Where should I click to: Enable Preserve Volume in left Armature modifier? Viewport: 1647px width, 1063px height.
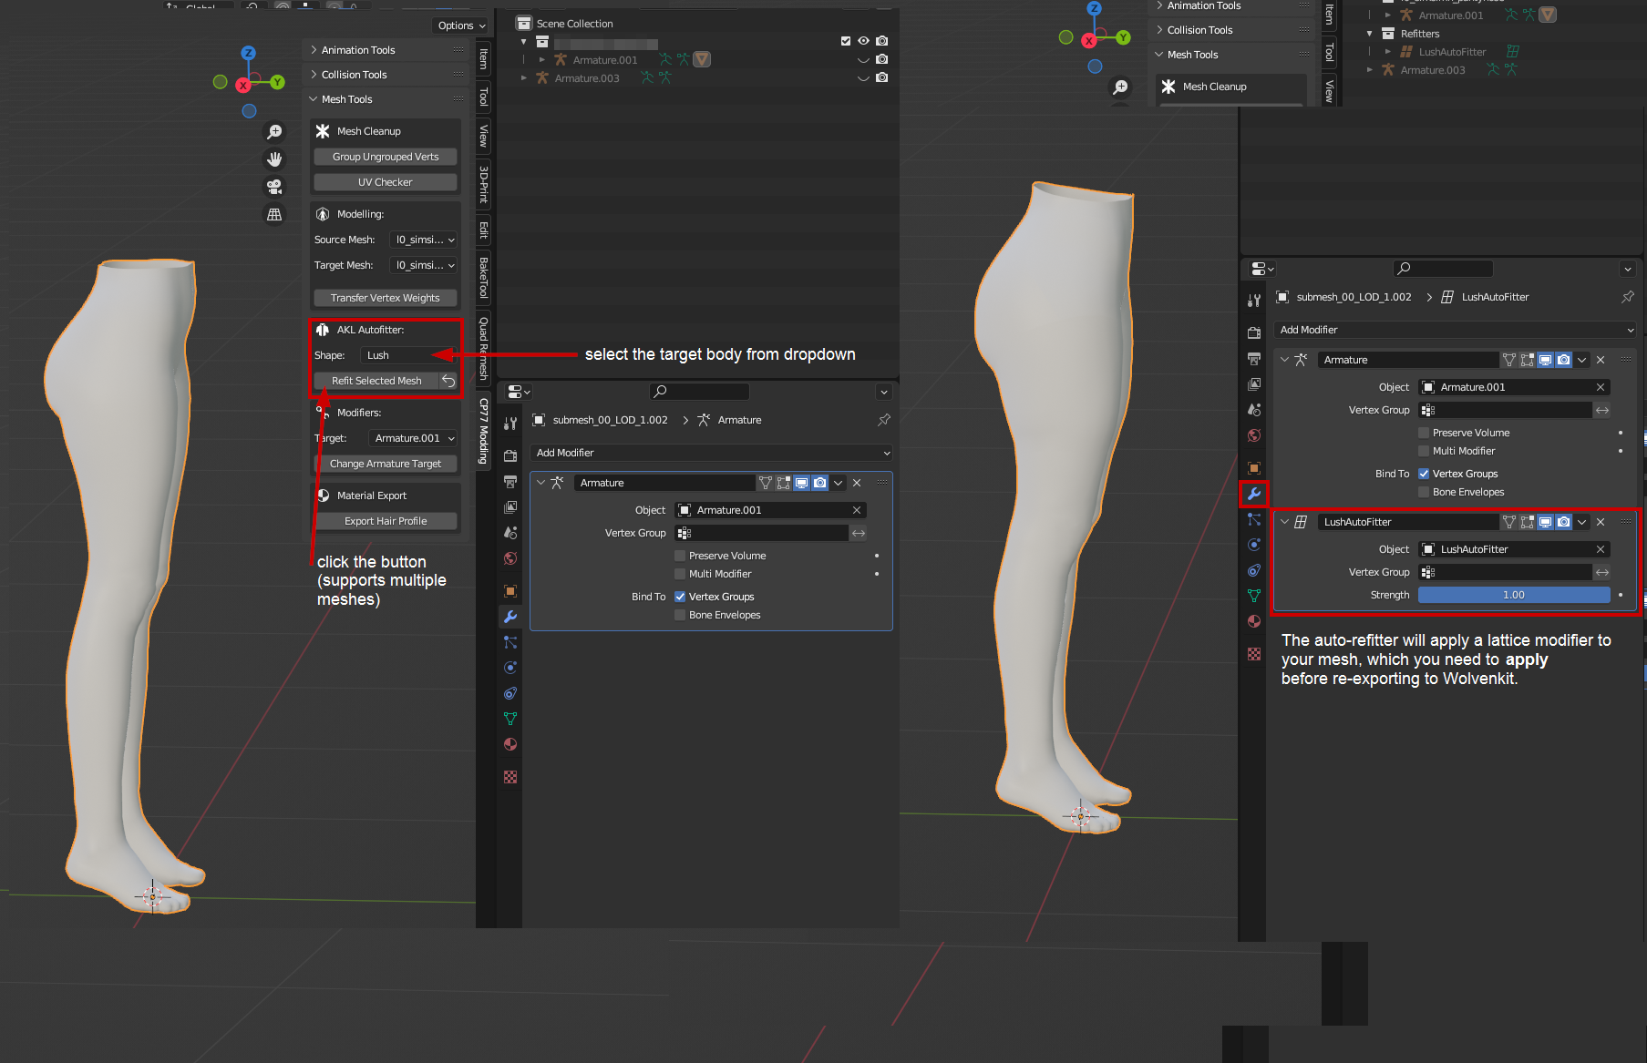680,556
